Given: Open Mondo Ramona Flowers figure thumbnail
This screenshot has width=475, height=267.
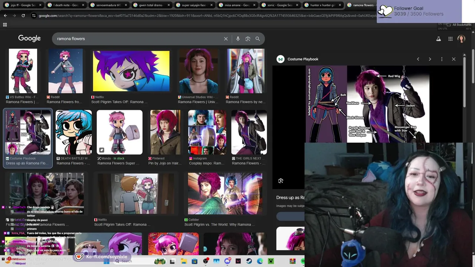Looking at the screenshot, I should tap(119, 132).
